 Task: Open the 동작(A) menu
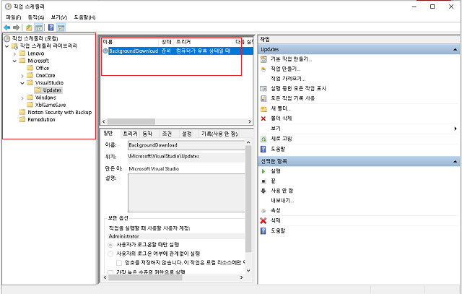(36, 17)
